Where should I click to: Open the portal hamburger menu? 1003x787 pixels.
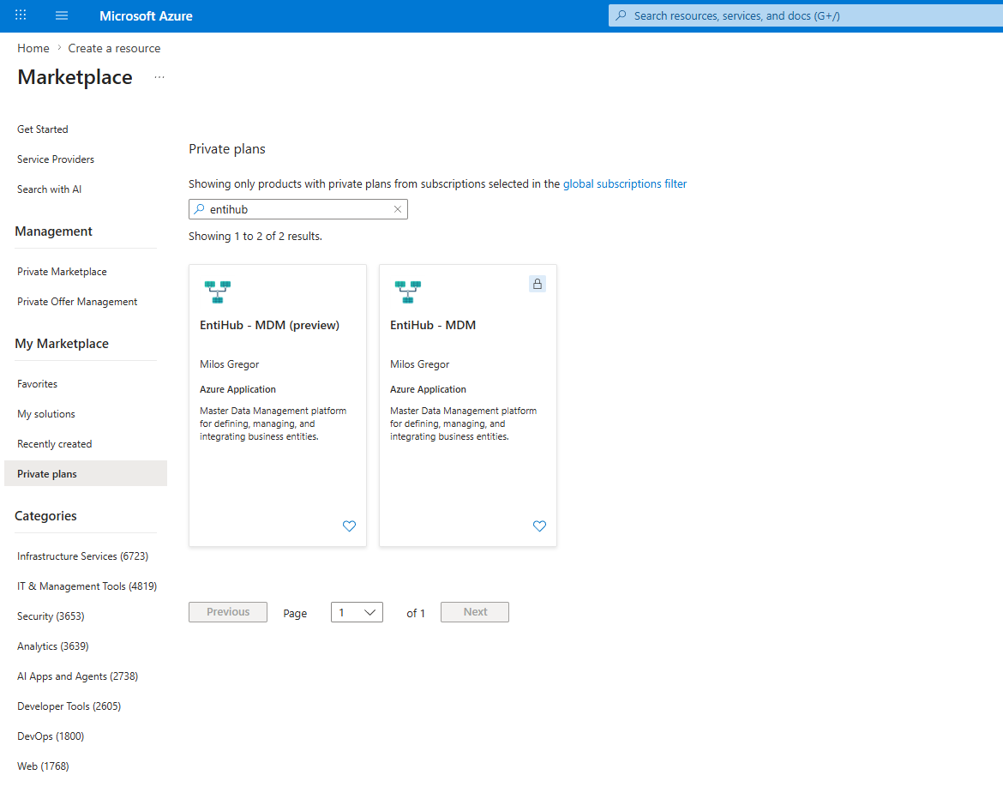pyautogui.click(x=62, y=15)
